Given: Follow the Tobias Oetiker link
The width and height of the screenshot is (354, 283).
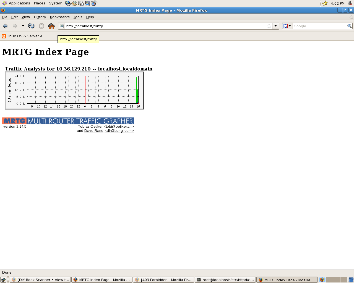Looking at the screenshot, I should [90, 127].
